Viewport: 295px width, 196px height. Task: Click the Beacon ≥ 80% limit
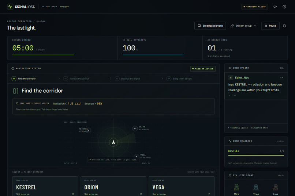click(93, 104)
